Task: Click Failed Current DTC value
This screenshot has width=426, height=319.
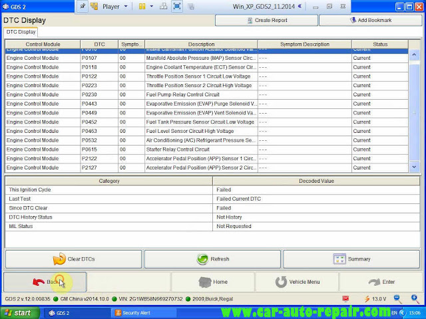Action: point(238,199)
